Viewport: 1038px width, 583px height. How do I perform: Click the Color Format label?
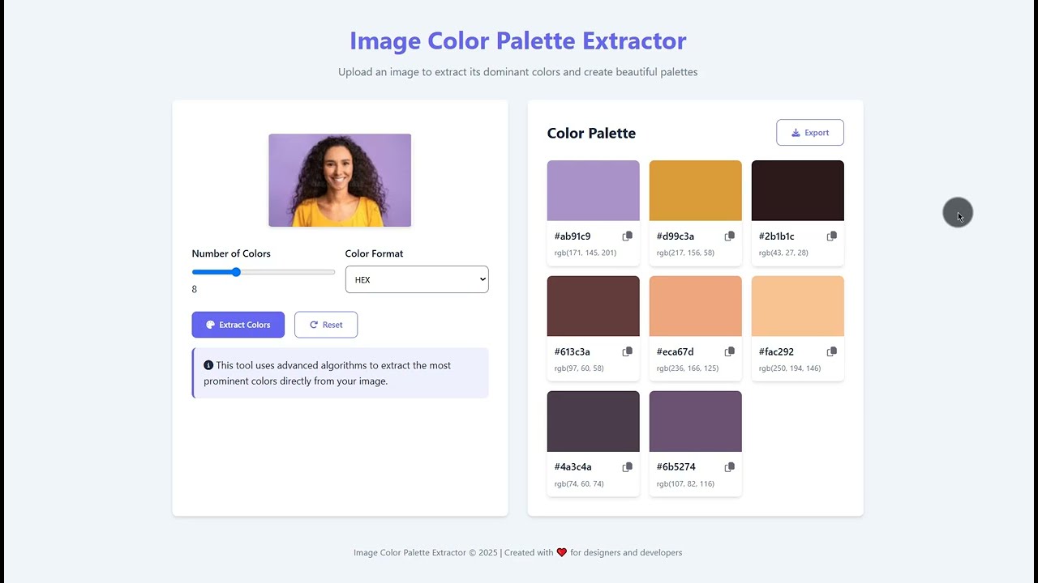coord(374,253)
